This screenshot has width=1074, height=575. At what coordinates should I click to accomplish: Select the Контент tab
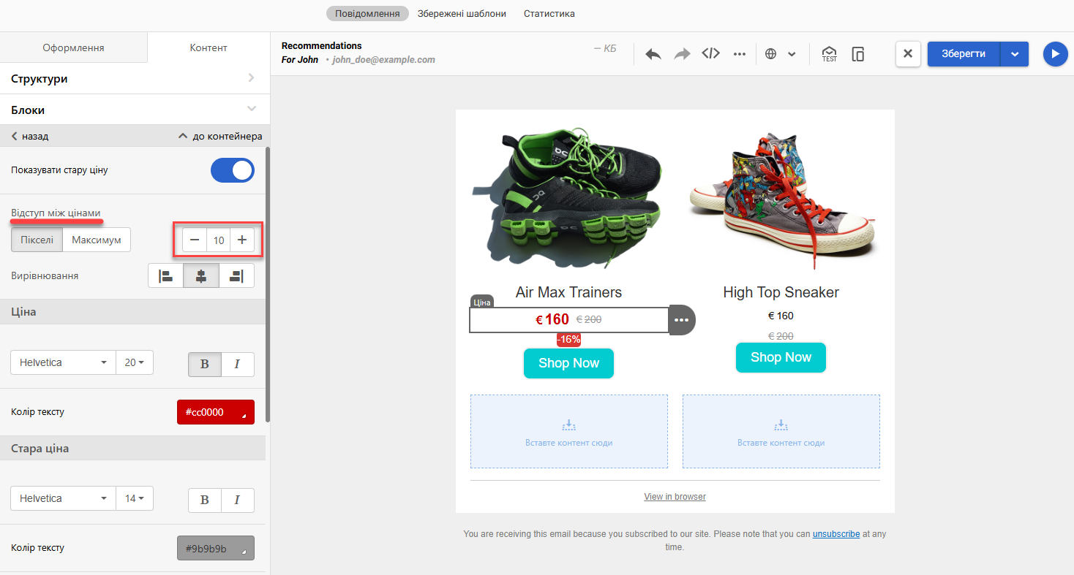pyautogui.click(x=209, y=47)
